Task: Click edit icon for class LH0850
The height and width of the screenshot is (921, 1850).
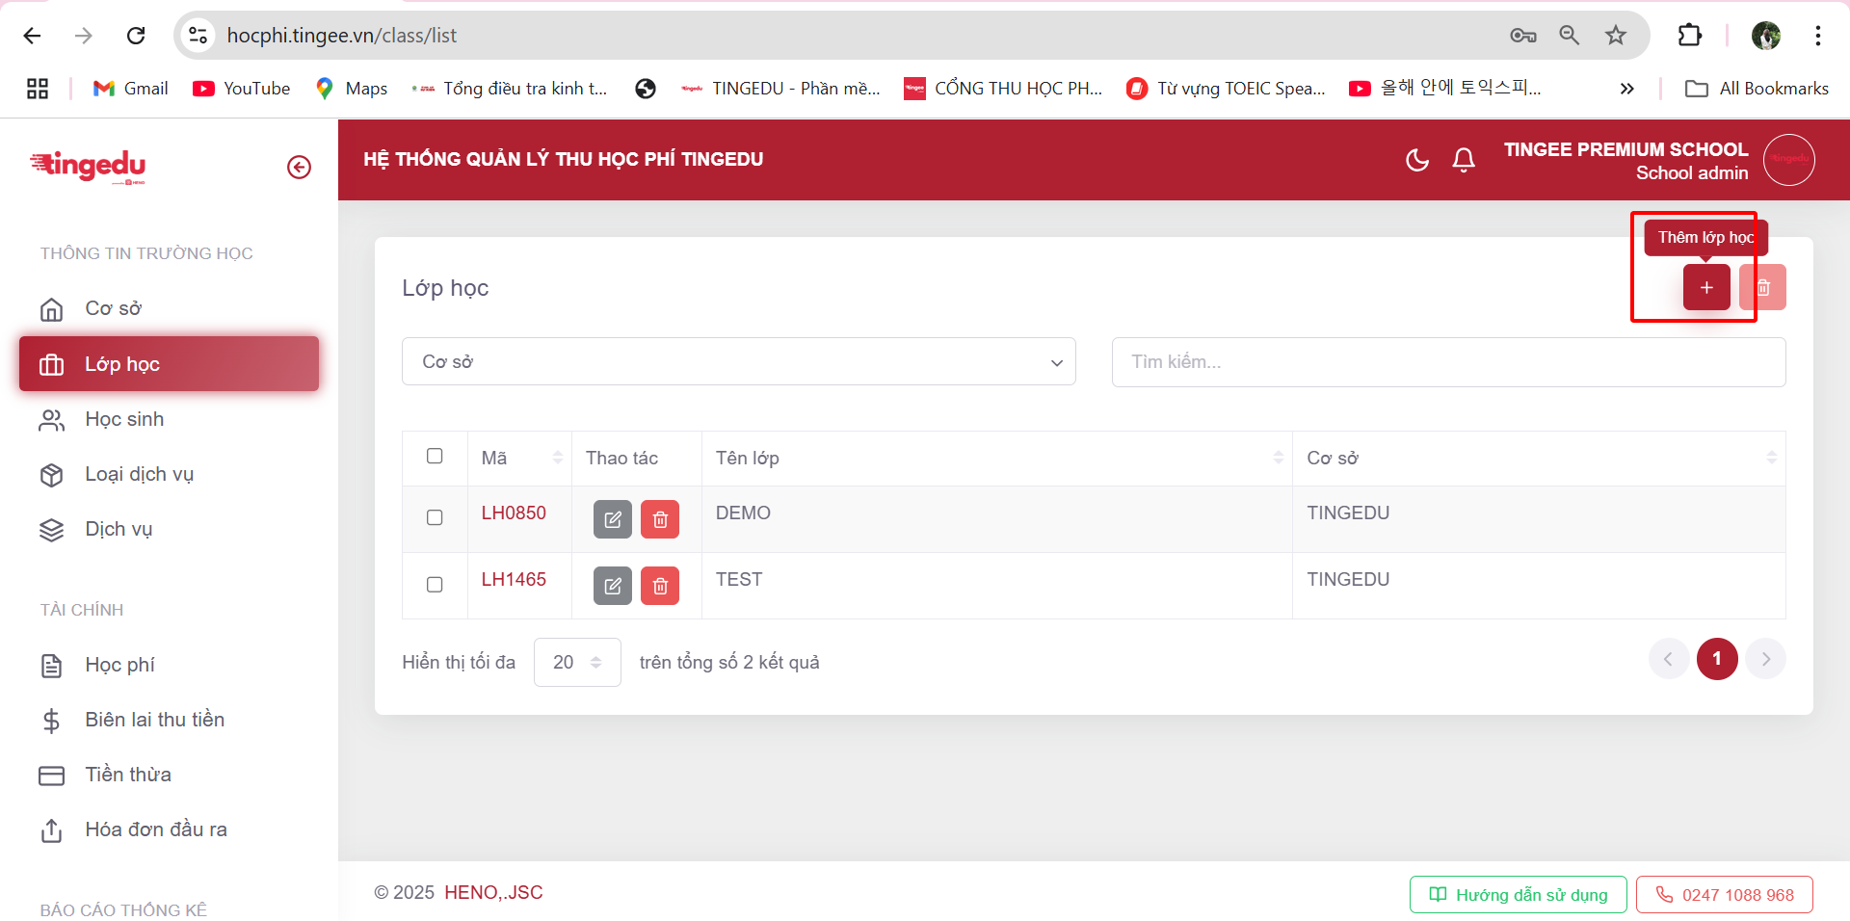Action: click(x=612, y=520)
